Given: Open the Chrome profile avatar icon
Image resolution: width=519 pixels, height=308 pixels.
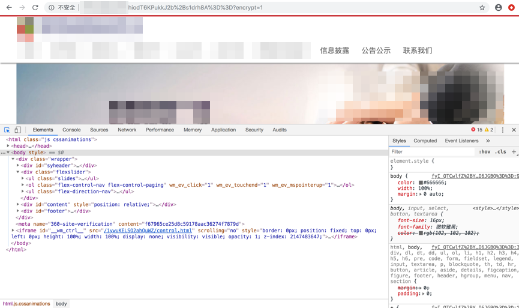Looking at the screenshot, I should (x=498, y=8).
